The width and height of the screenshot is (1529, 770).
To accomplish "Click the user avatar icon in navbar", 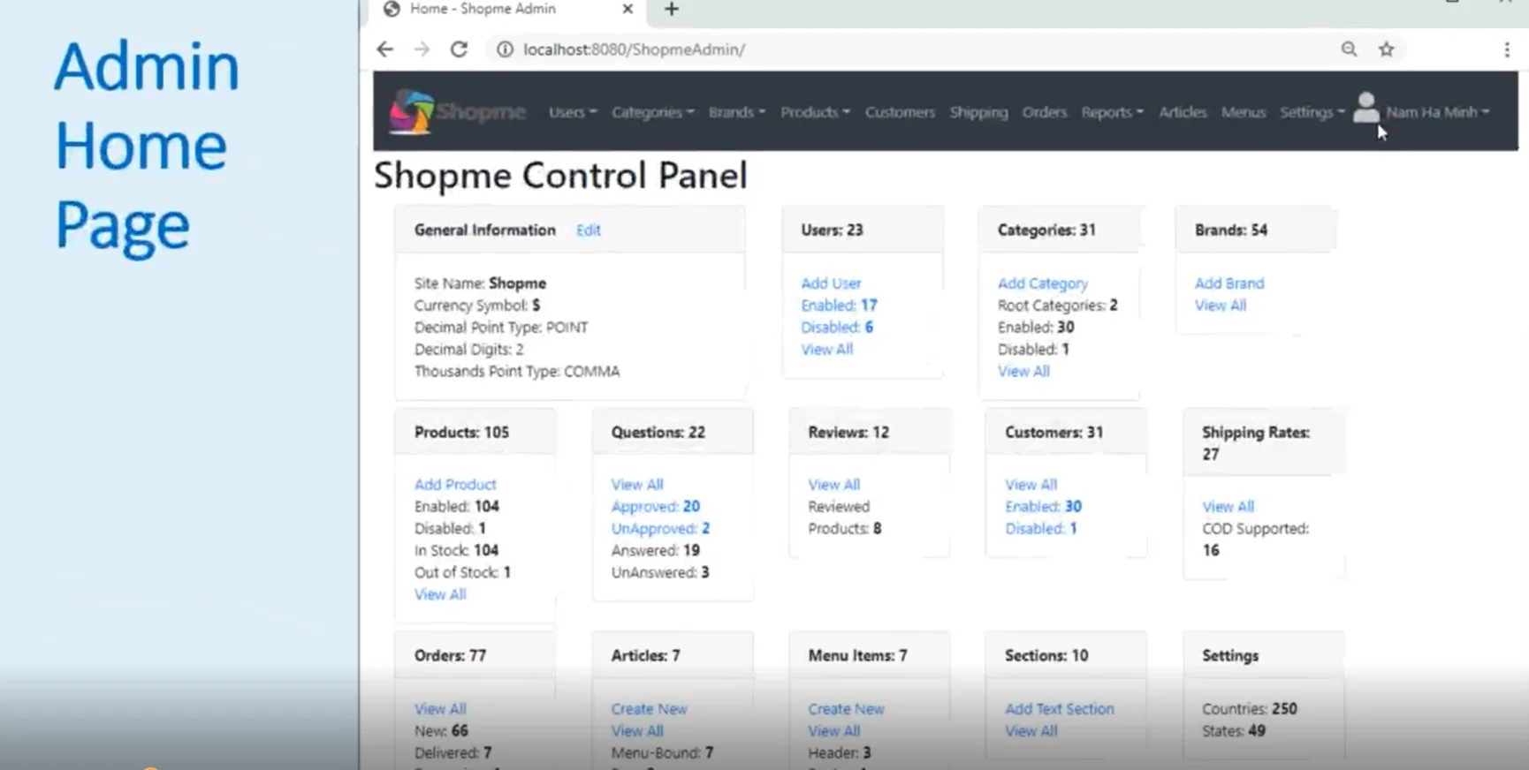I will pos(1365,109).
